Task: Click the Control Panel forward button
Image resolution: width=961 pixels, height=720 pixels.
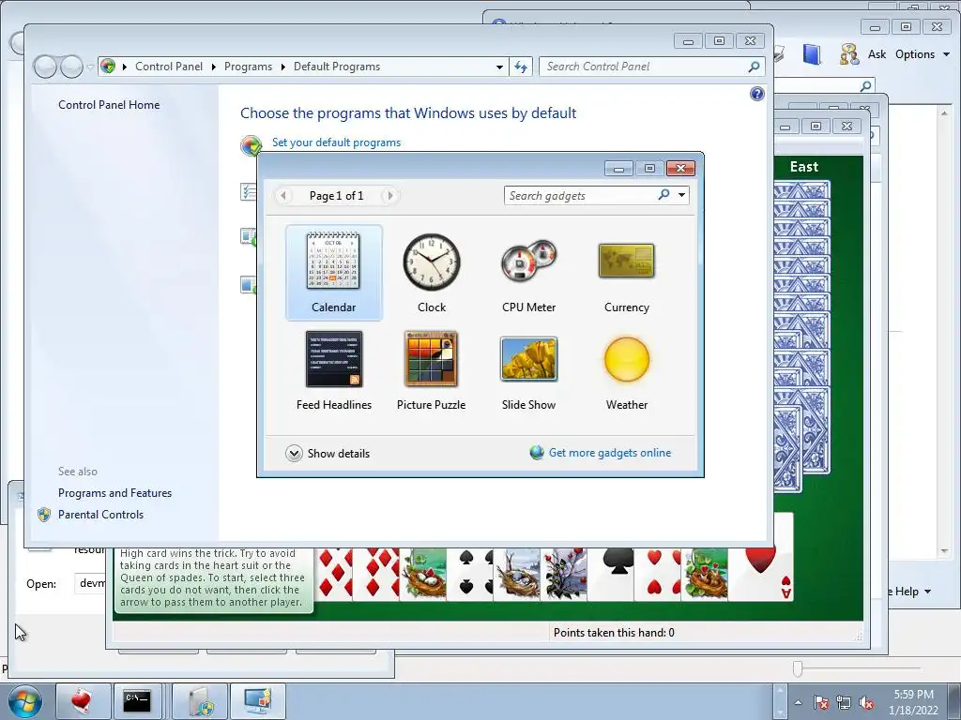Action: (71, 67)
